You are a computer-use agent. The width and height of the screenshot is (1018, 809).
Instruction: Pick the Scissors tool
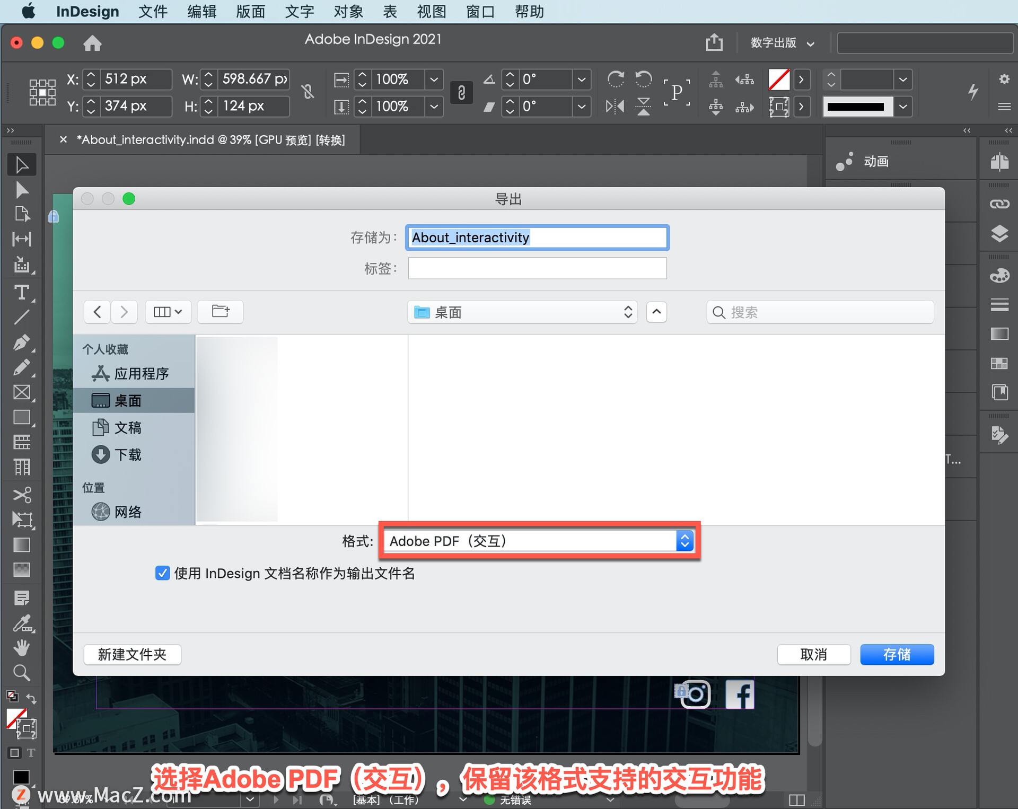(x=22, y=495)
